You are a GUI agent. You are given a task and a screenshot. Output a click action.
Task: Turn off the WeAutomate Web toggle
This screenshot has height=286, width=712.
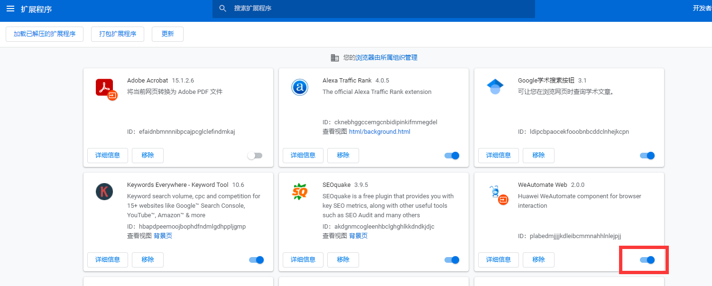pyautogui.click(x=647, y=260)
